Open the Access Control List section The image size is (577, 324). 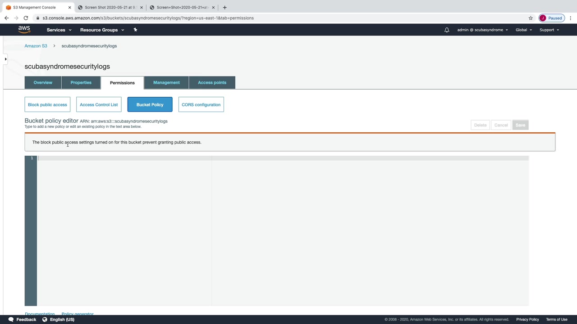pyautogui.click(x=99, y=105)
